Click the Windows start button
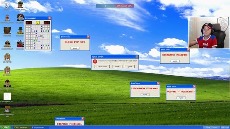The image size is (230, 129). (6, 127)
